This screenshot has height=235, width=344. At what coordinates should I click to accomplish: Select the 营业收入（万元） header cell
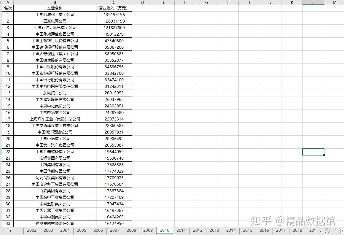114,8
